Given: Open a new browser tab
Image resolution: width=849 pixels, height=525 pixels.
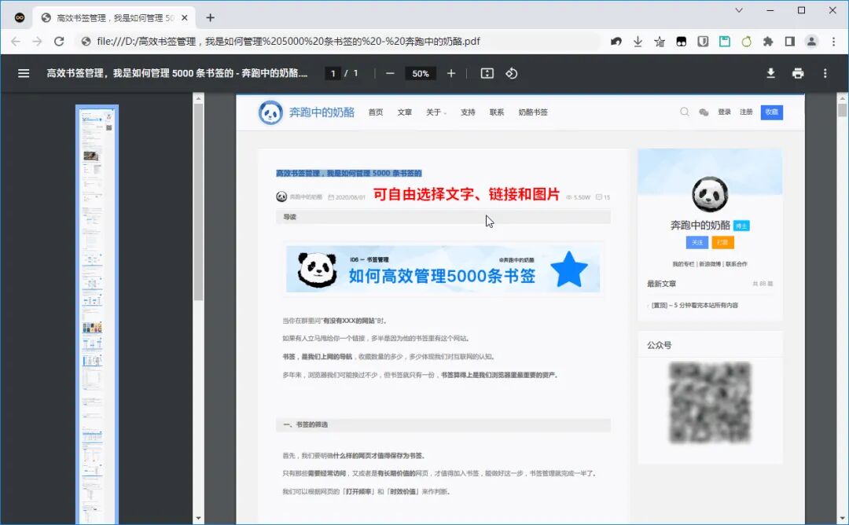Looking at the screenshot, I should click(210, 18).
